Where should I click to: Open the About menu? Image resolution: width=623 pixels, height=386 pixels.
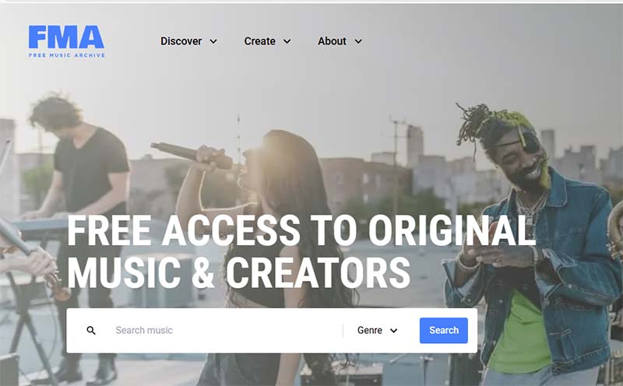click(340, 41)
